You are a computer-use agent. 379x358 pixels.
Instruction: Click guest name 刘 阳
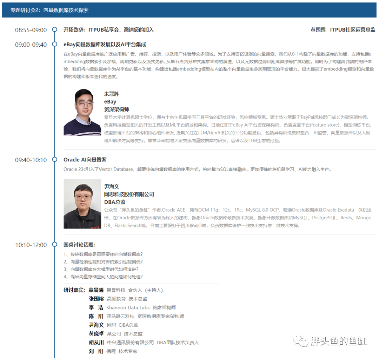click(96, 351)
